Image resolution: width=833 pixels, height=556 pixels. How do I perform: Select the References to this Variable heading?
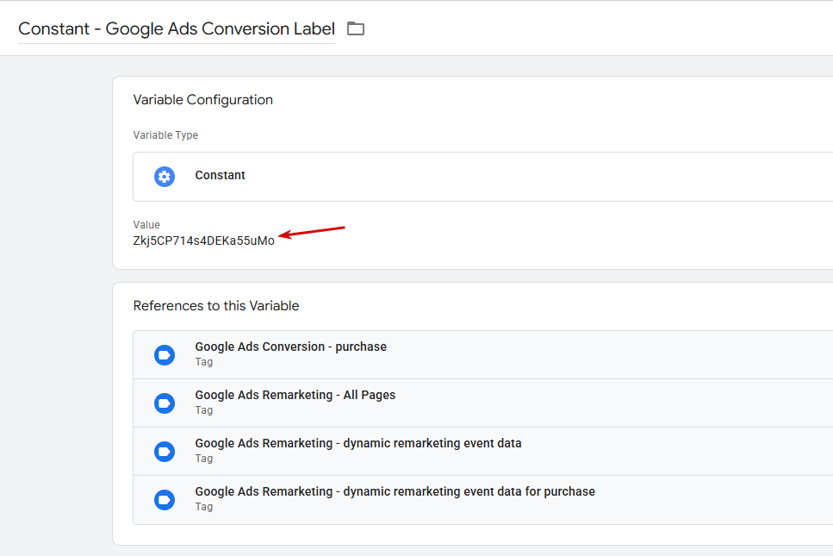(x=216, y=306)
